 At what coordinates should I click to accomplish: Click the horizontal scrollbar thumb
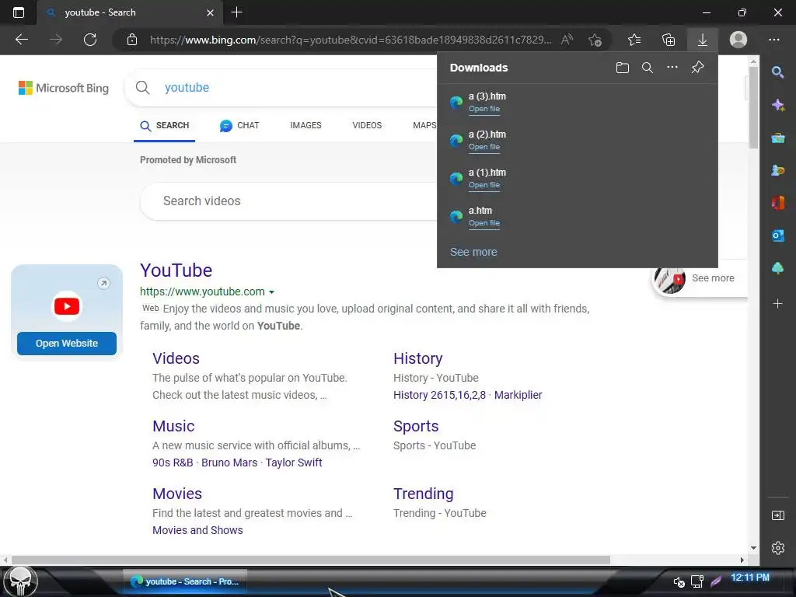point(311,560)
